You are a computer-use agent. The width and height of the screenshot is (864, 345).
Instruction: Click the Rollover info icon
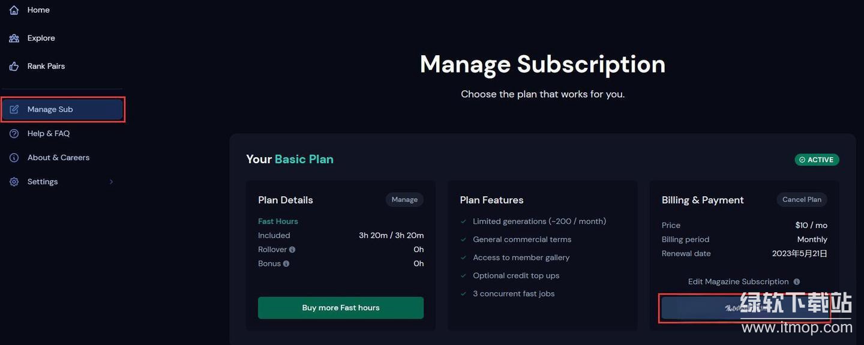click(x=292, y=250)
